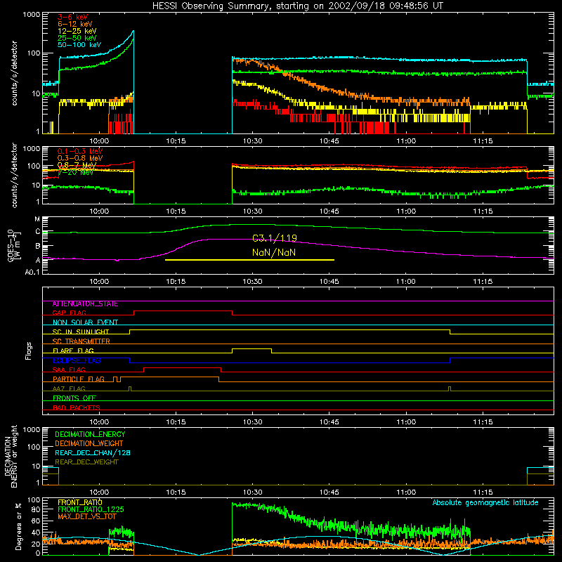The image size is (562, 562).
Task: Click the red '0.1-0.3 MeV' legend label
Action: tap(80, 151)
